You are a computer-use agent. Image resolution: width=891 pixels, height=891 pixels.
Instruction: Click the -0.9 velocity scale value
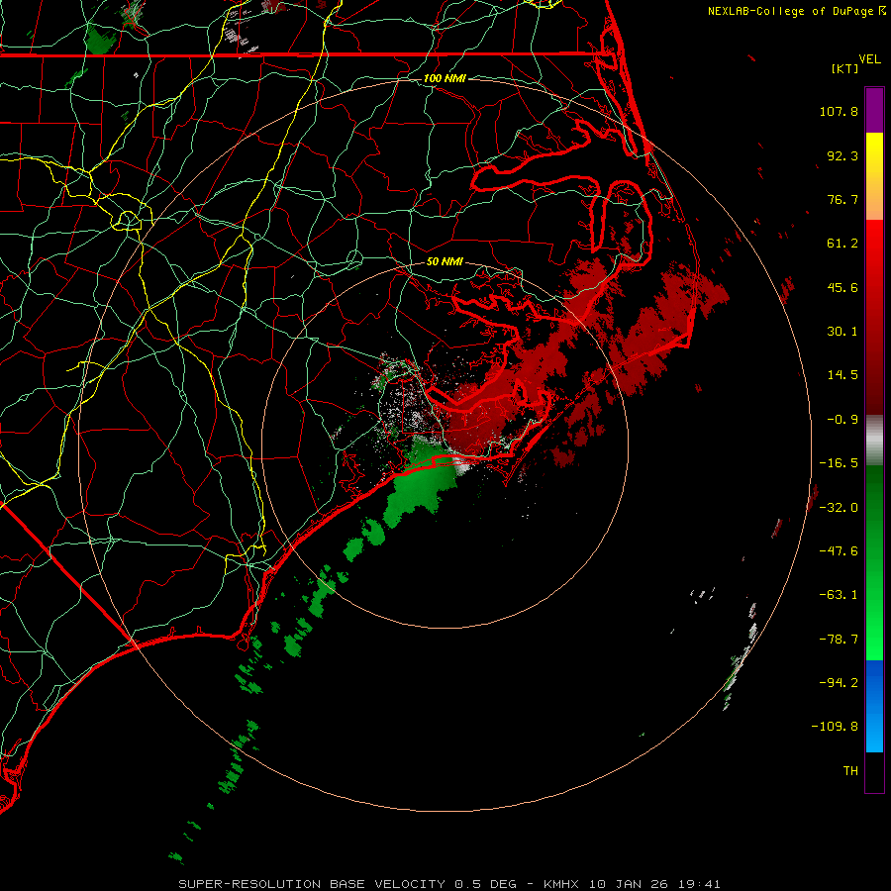pyautogui.click(x=842, y=420)
